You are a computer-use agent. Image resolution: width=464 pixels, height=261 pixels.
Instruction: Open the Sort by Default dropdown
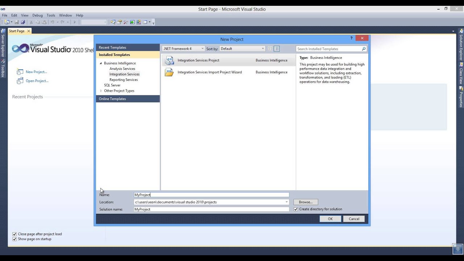pyautogui.click(x=242, y=49)
